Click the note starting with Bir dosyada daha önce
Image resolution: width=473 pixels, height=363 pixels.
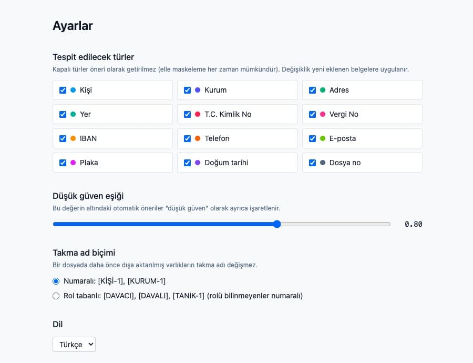(x=155, y=265)
